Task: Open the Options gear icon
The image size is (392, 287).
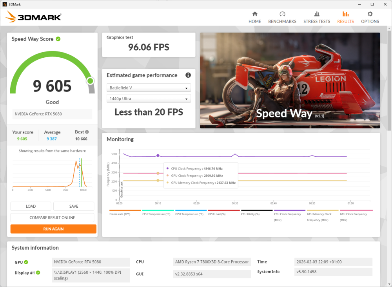Action: click(x=370, y=14)
